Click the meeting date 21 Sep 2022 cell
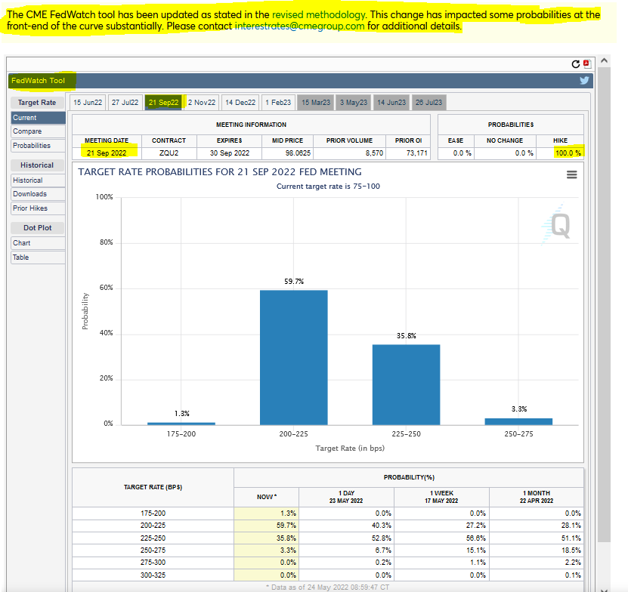628x592 pixels. pyautogui.click(x=107, y=153)
